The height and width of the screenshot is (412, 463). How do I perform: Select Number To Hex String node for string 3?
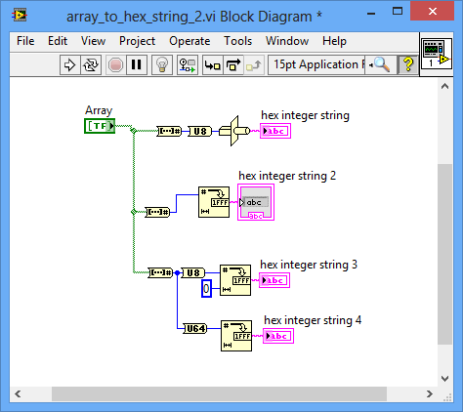click(x=235, y=280)
